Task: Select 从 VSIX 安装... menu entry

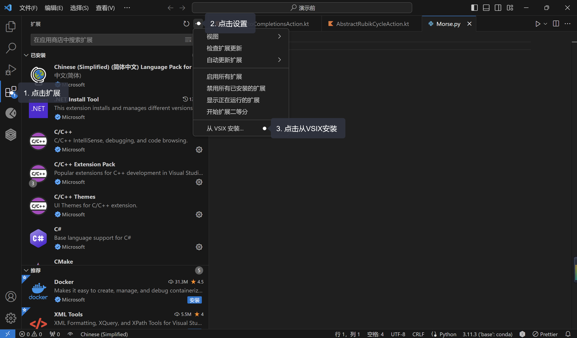Action: pos(225,129)
